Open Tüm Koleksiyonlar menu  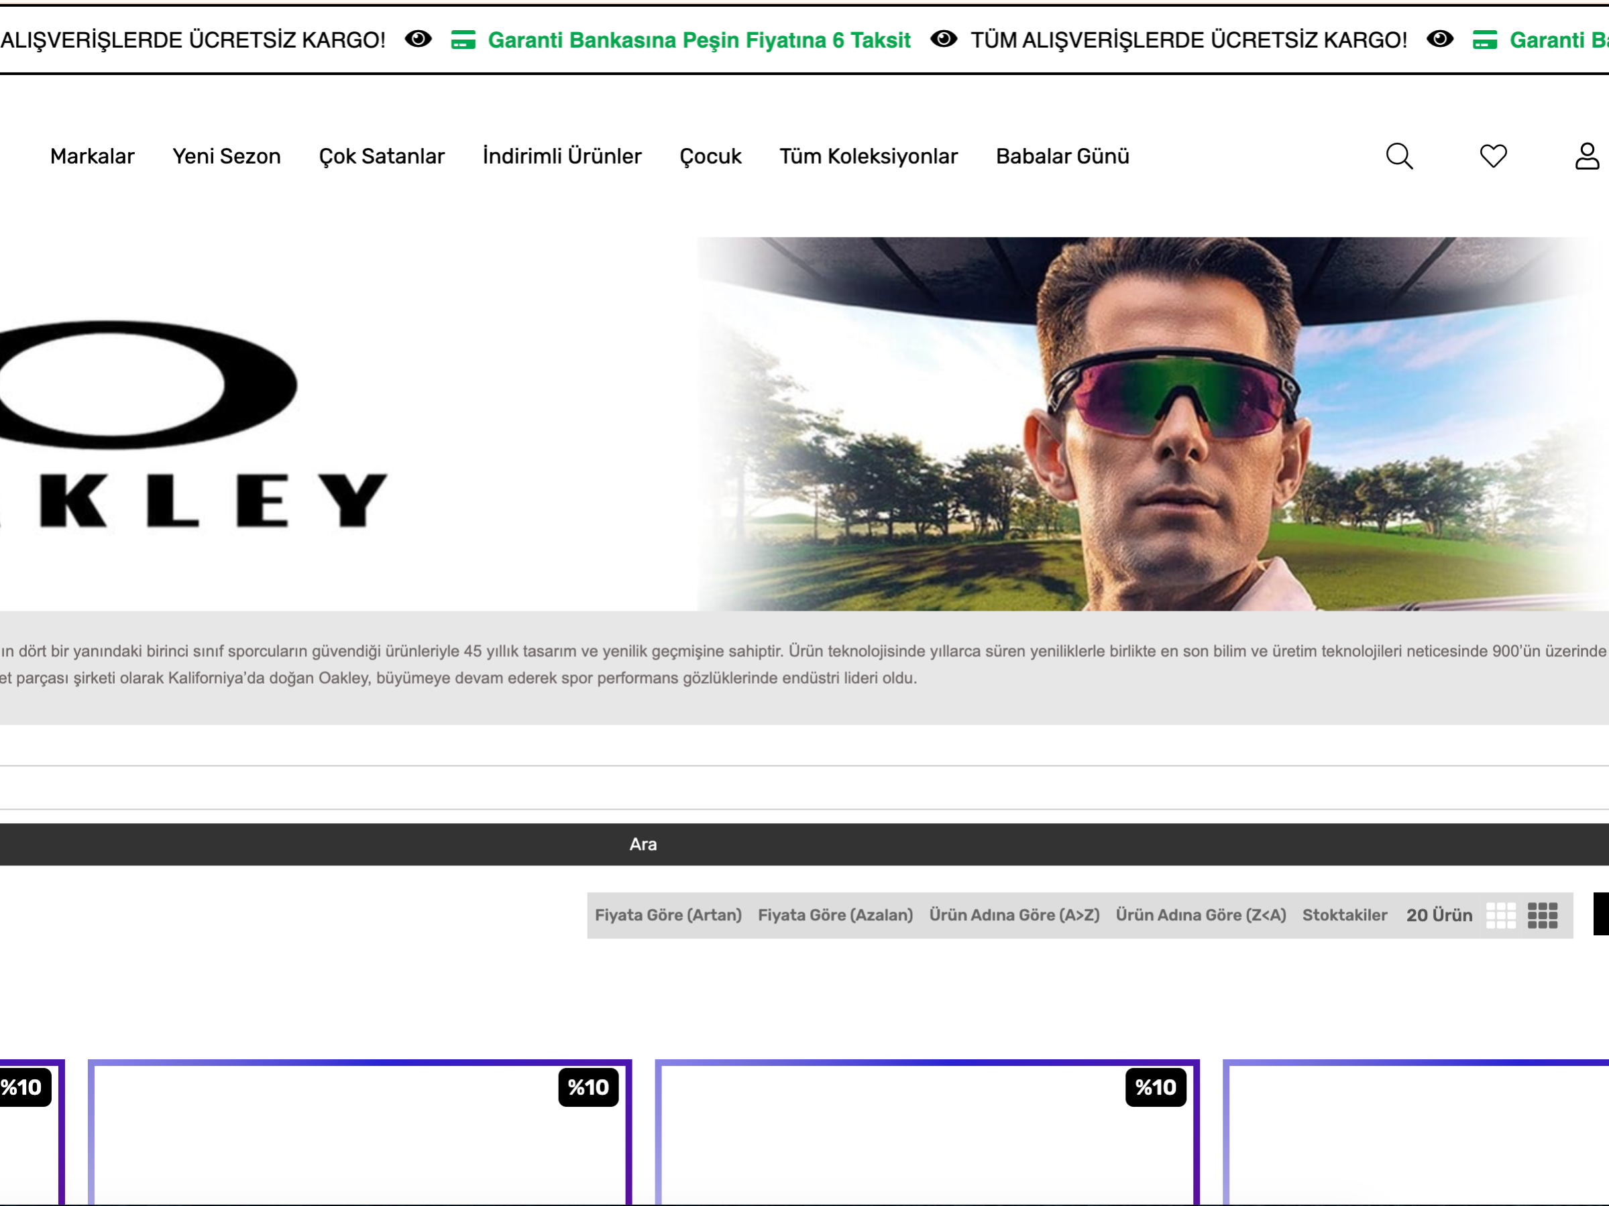coord(869,156)
